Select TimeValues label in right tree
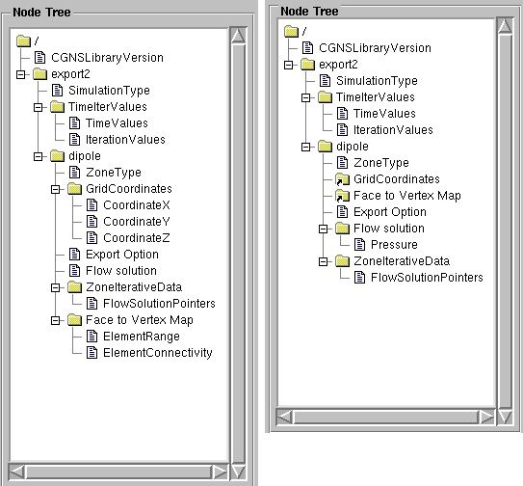The height and width of the screenshot is (486, 523). click(x=384, y=114)
